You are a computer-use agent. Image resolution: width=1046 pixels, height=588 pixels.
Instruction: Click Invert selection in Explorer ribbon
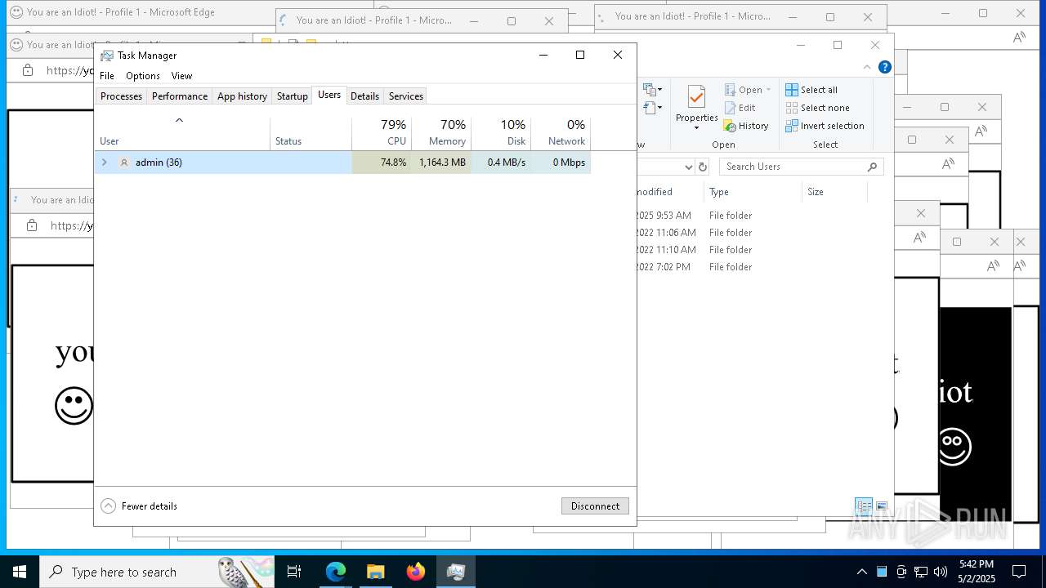tap(825, 126)
